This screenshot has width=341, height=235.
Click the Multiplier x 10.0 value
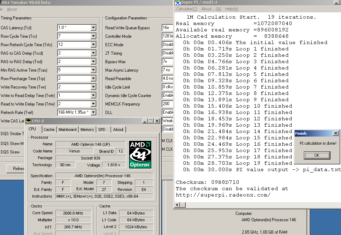coord(73,220)
